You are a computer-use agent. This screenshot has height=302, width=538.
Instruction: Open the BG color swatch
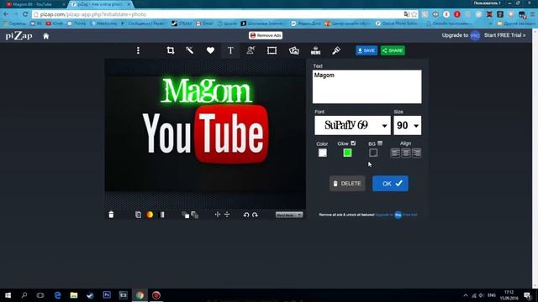point(373,153)
